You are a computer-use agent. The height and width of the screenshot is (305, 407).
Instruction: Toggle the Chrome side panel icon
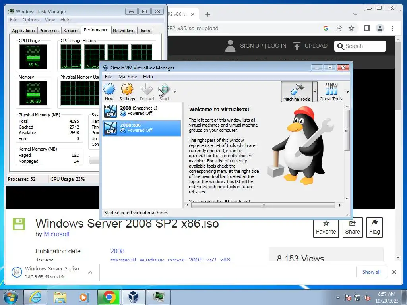[x=367, y=28]
